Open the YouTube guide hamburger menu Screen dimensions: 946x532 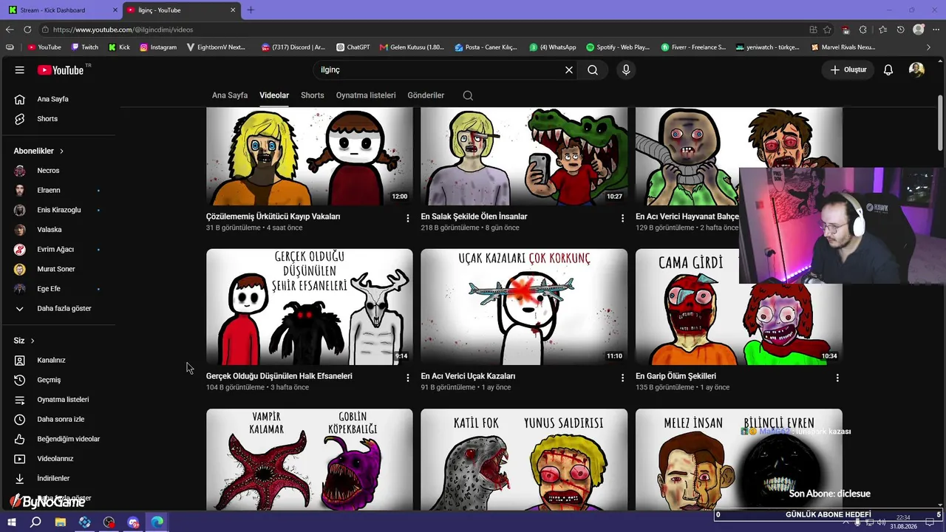tap(20, 70)
